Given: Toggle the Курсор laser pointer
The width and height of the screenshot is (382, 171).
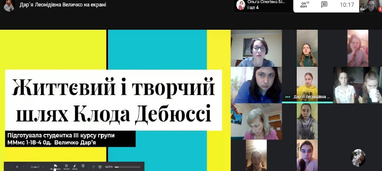Looking at the screenshot, I should point(75,167).
